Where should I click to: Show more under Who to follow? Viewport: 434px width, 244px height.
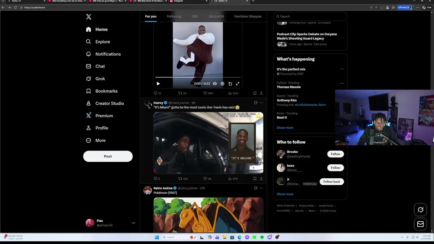pos(285,194)
